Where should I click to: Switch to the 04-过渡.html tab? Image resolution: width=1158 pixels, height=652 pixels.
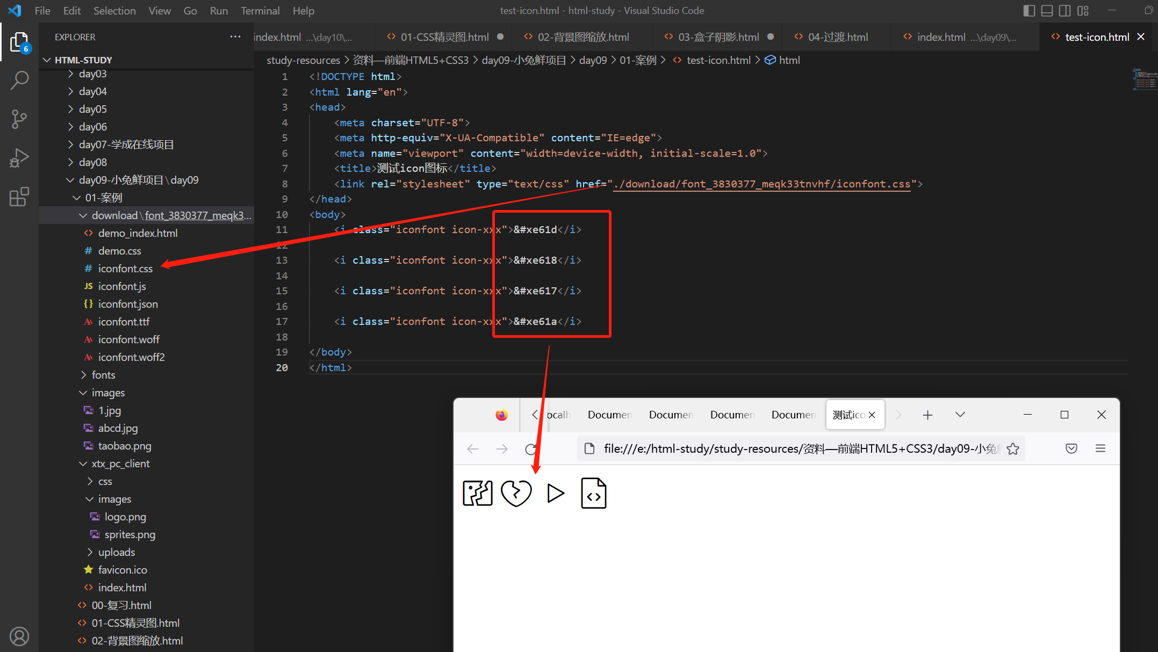click(837, 37)
